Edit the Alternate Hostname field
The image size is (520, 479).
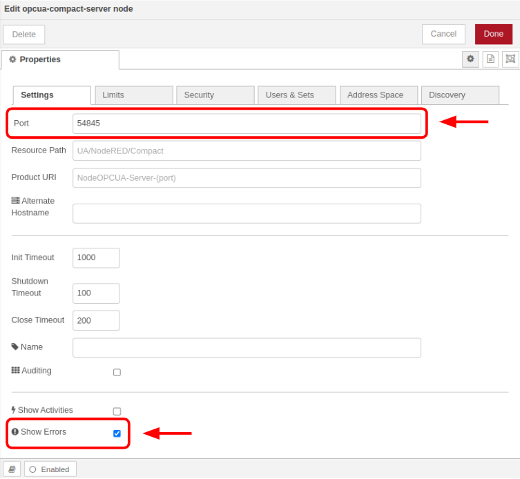click(x=247, y=213)
